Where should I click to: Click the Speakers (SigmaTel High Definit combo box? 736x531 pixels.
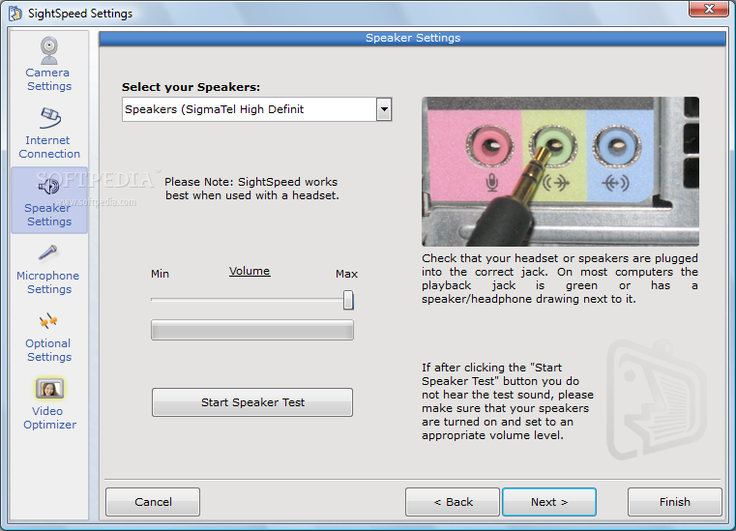pyautogui.click(x=256, y=109)
